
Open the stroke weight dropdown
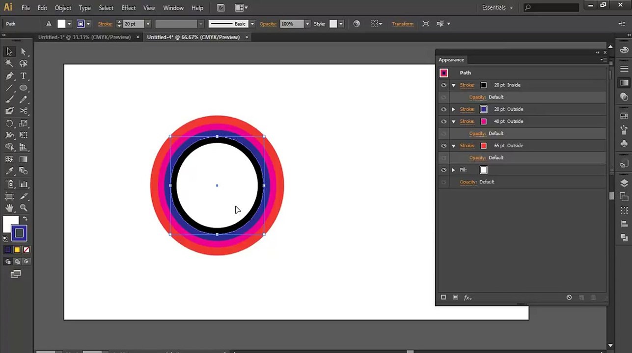(148, 24)
